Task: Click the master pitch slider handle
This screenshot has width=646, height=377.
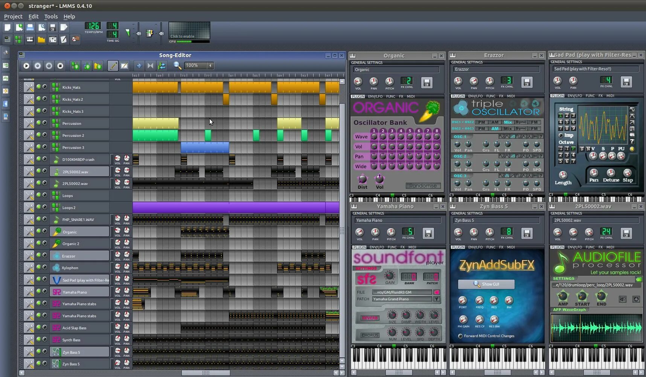Action: (x=161, y=34)
